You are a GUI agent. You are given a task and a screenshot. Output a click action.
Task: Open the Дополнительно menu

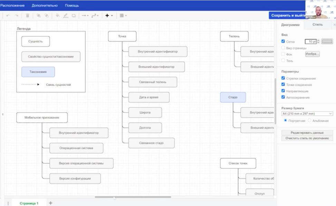[45, 6]
